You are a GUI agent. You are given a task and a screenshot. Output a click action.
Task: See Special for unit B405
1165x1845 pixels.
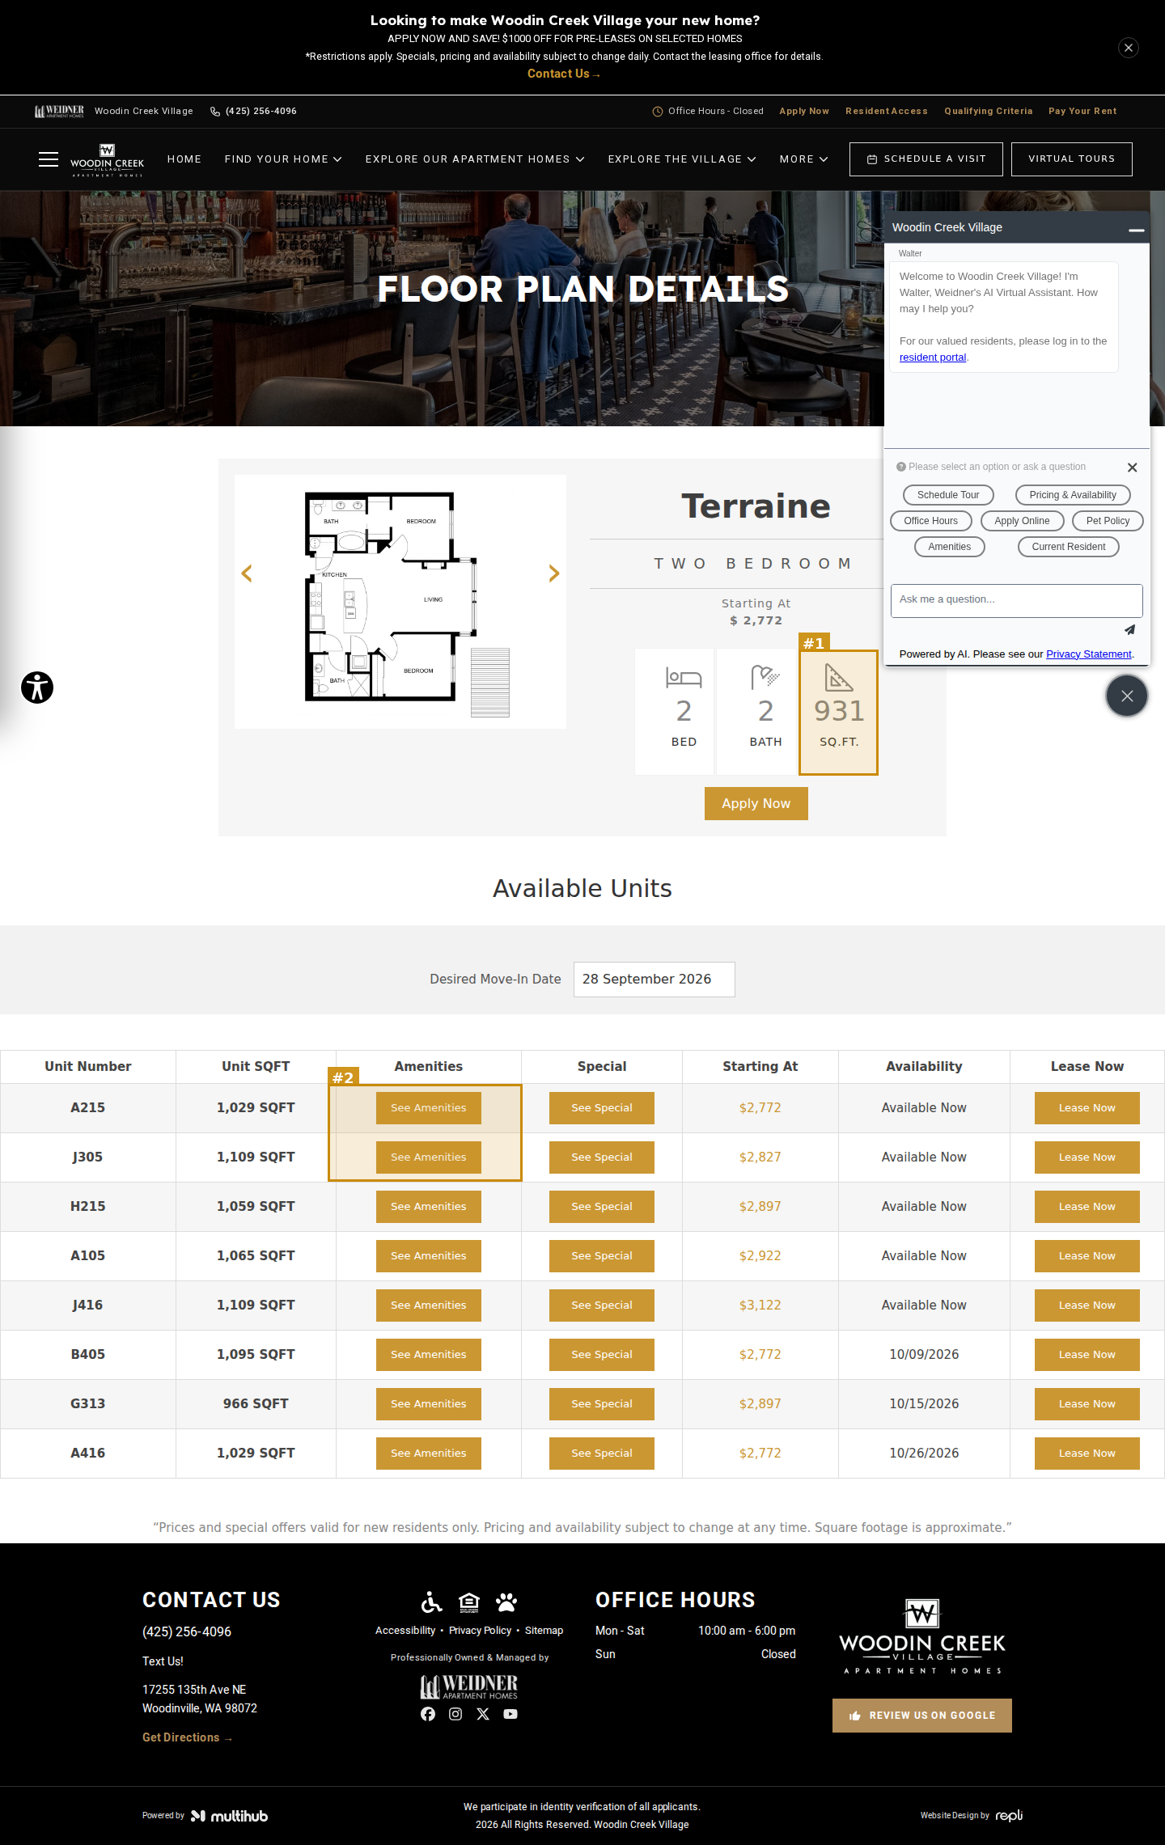pos(602,1355)
